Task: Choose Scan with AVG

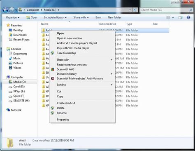Action: [x=82, y=69]
